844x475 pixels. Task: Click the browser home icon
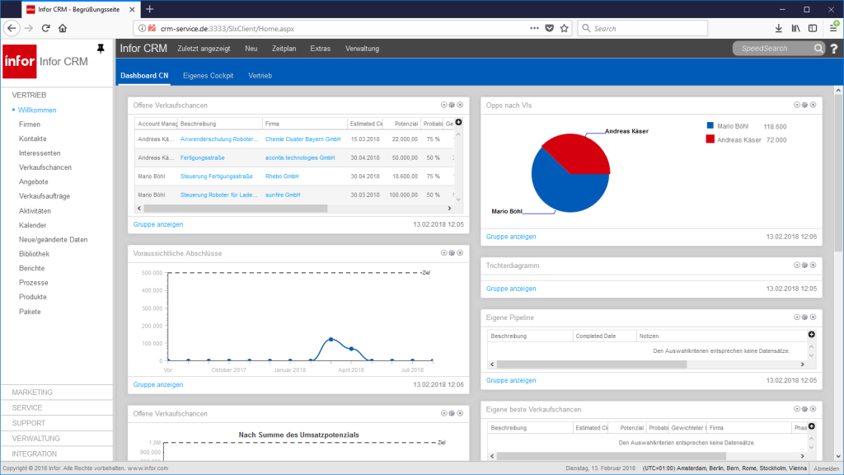click(x=64, y=27)
